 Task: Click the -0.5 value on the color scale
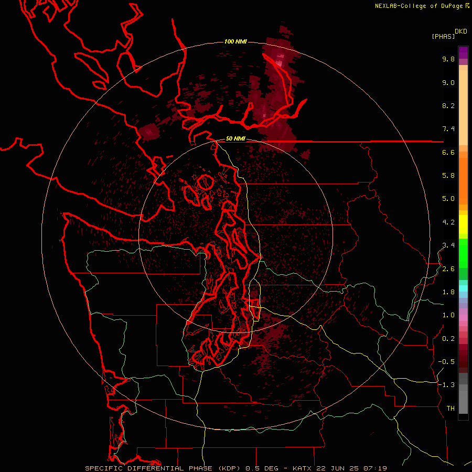pos(446,362)
